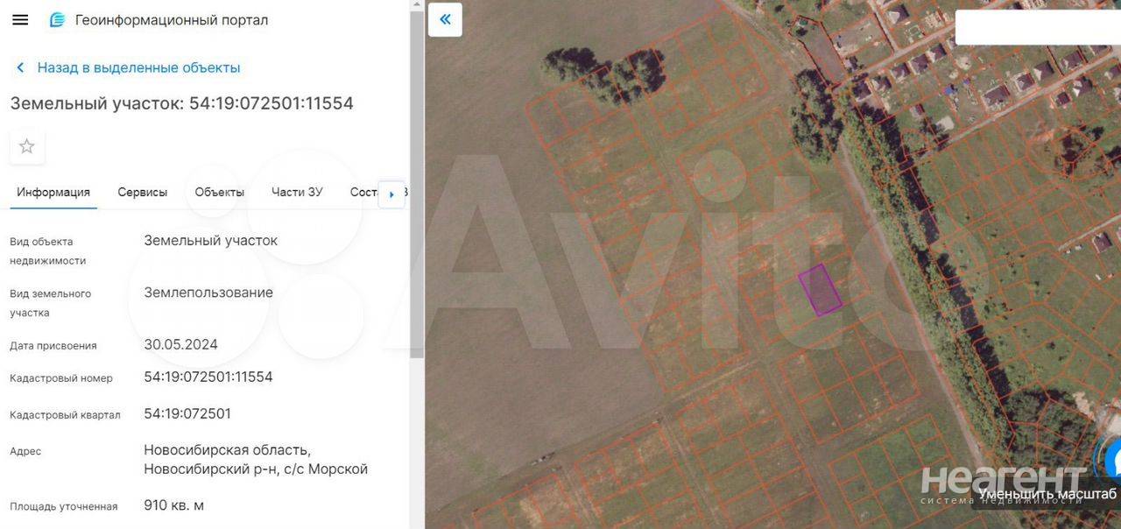The height and width of the screenshot is (529, 1121).
Task: Switch to the Сервисы tab
Action: [x=143, y=192]
